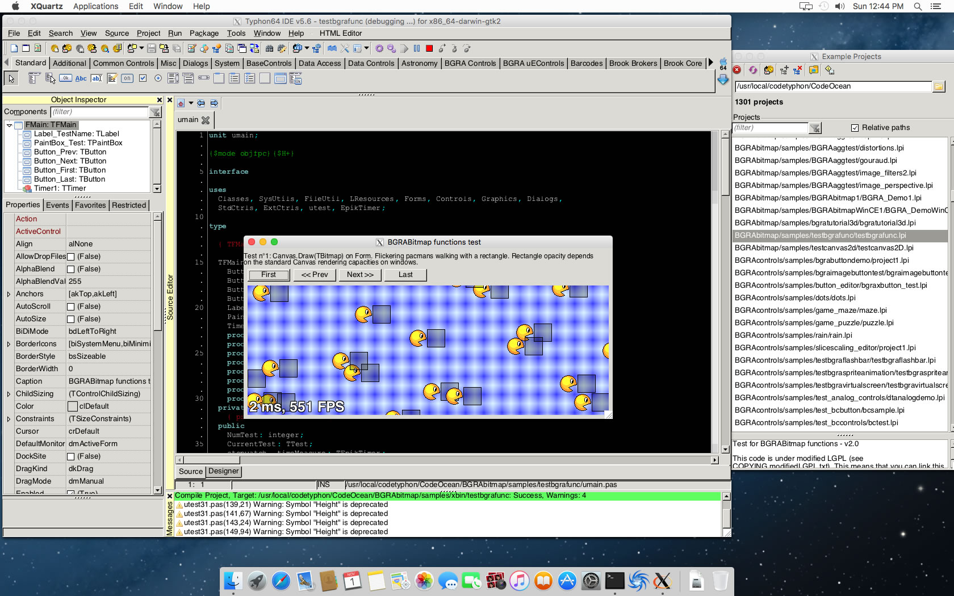Image resolution: width=954 pixels, height=596 pixels.
Task: Click the Last button
Action: [405, 275]
